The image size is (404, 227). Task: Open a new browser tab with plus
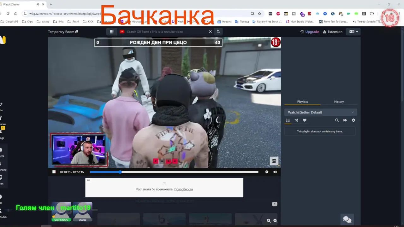tap(51, 4)
